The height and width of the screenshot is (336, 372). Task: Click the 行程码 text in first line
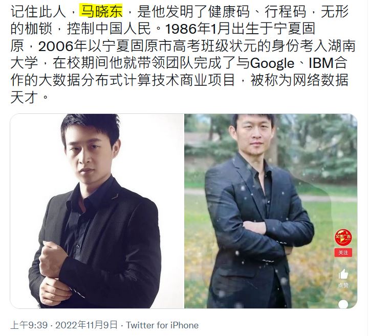pyautogui.click(x=286, y=11)
